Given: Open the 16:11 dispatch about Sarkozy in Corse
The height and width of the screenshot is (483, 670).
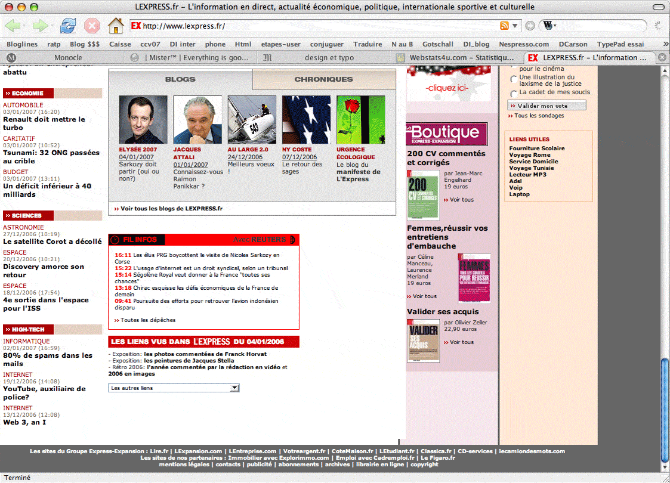Looking at the screenshot, I should point(197,258).
